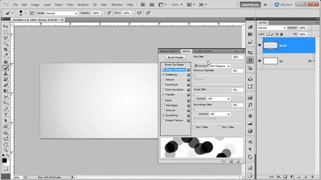Screen dimensions: 321x180
Task: Launch Mini Bridge from application bar
Action: pos(151,4)
